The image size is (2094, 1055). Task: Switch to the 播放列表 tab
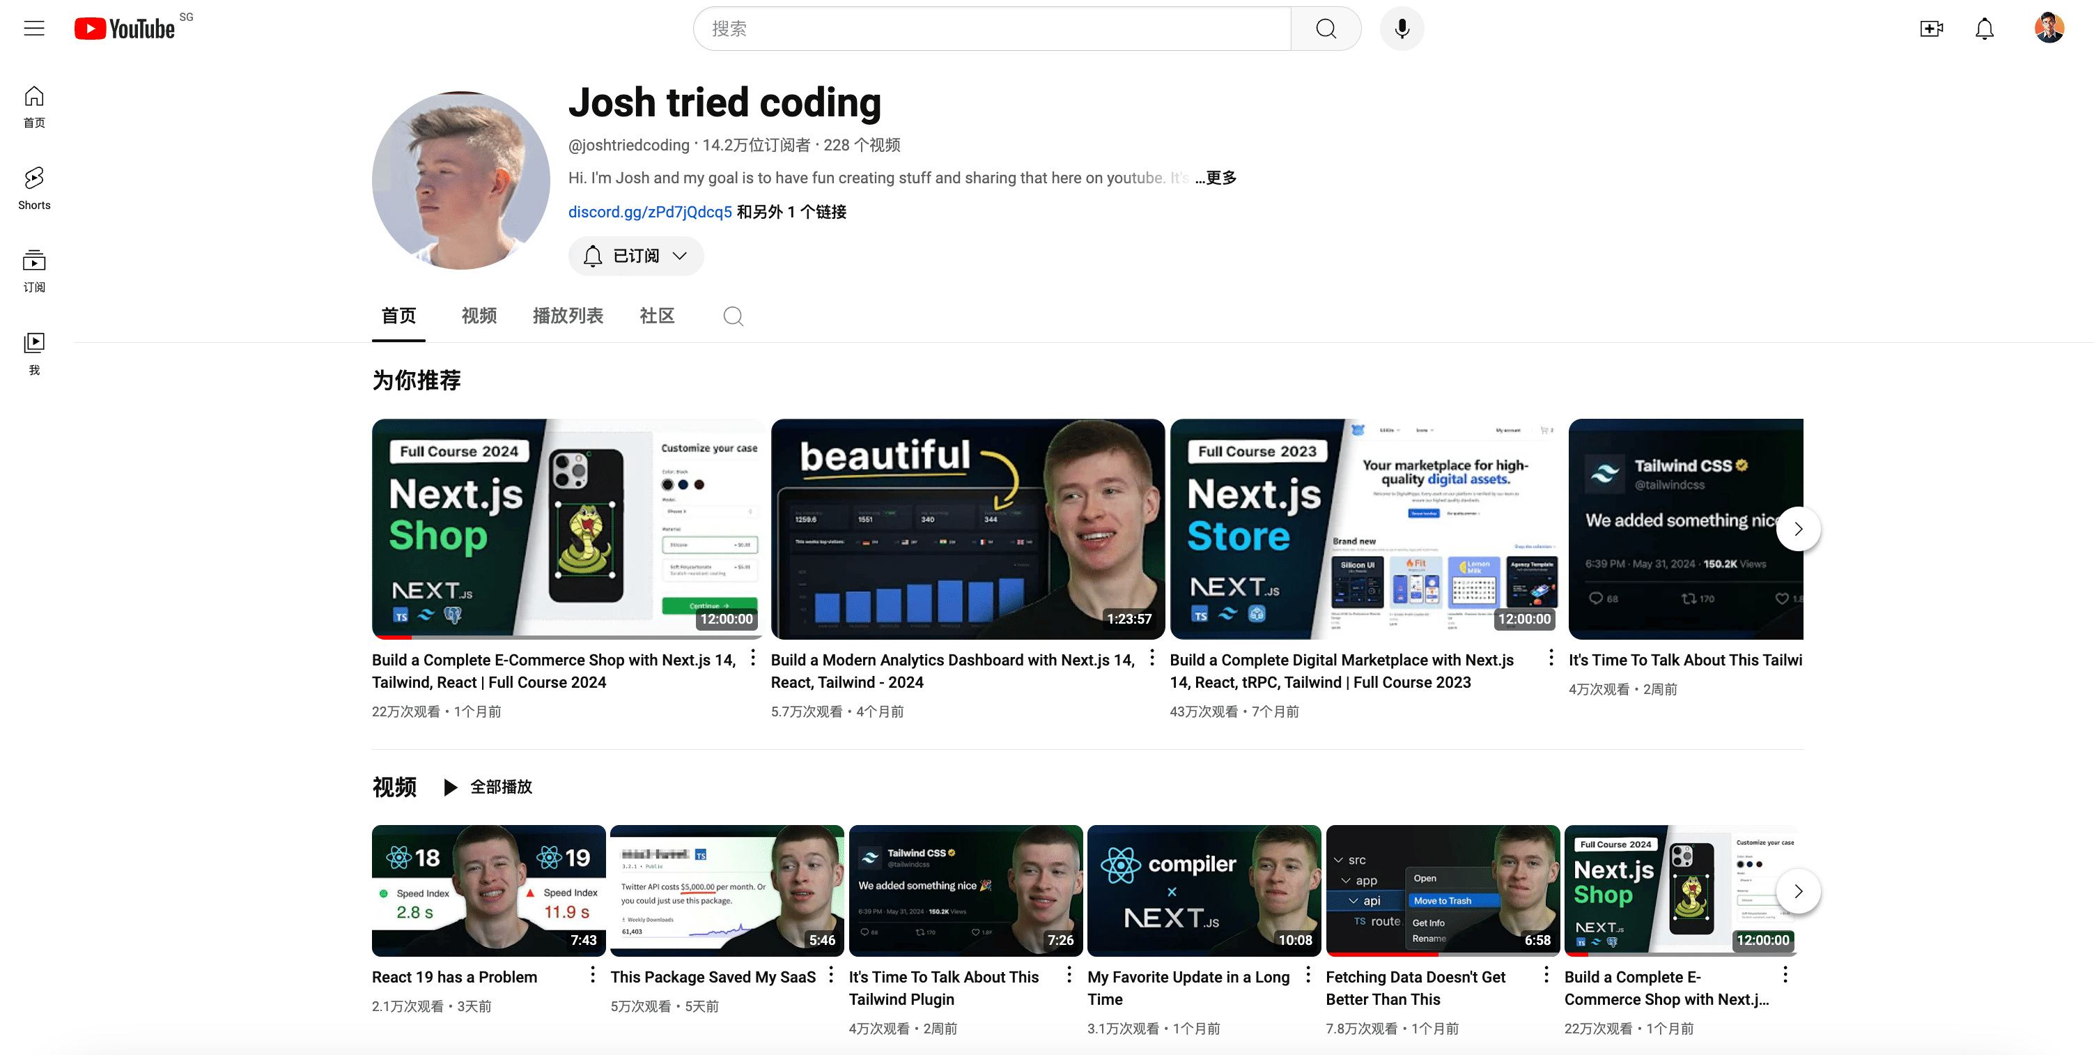click(568, 316)
